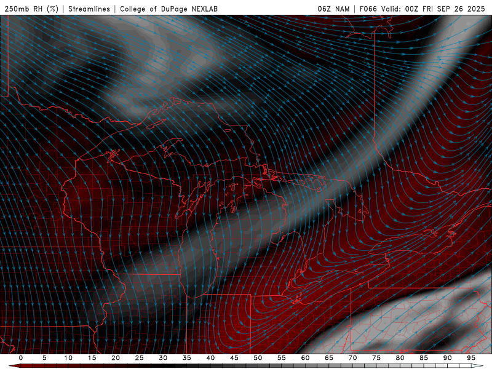This screenshot has width=492, height=369.
Task: Click the "Streamlines" label in header
Action: (89, 9)
